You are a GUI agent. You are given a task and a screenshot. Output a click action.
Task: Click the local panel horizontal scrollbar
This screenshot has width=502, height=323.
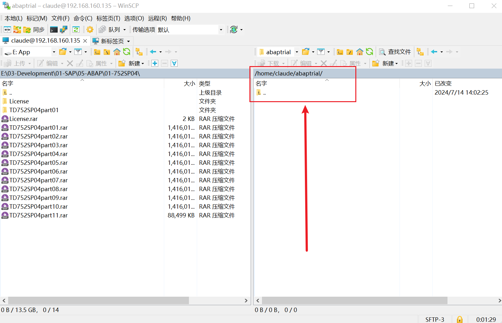tap(98, 301)
